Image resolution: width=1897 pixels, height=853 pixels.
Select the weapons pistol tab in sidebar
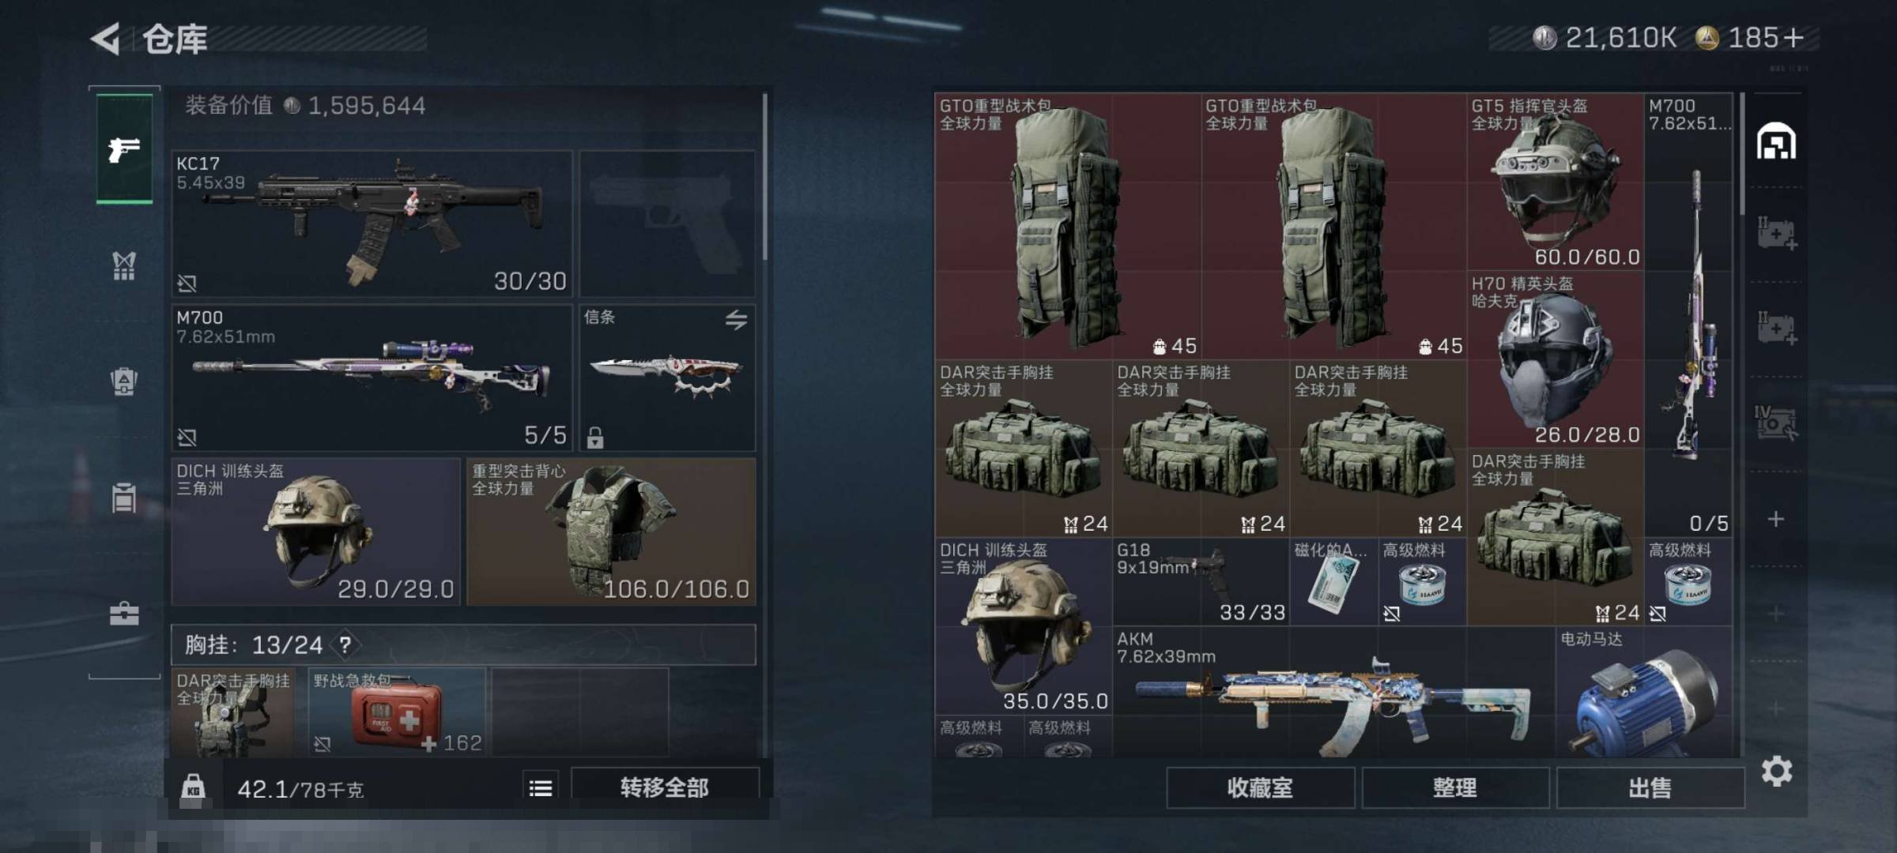124,148
